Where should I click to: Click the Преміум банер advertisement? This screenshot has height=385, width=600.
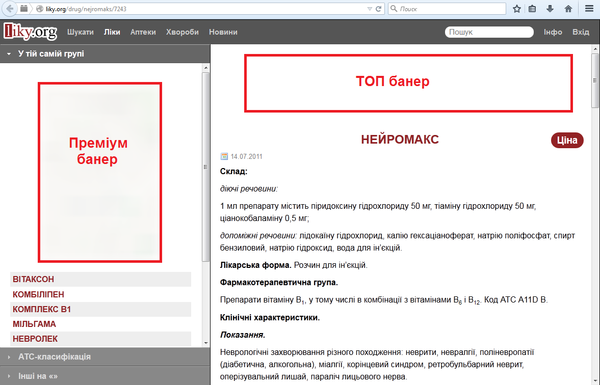(x=100, y=173)
